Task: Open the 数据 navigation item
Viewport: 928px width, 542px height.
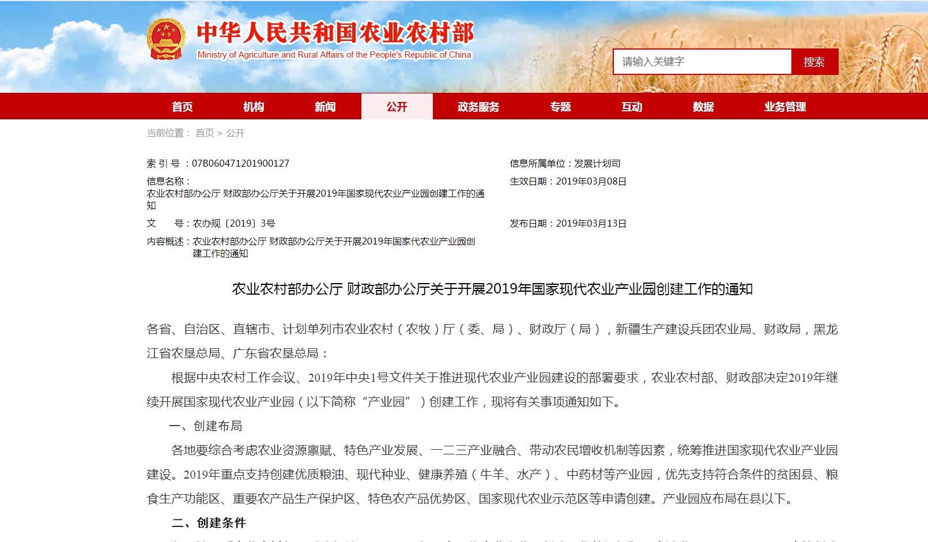Action: click(x=703, y=107)
